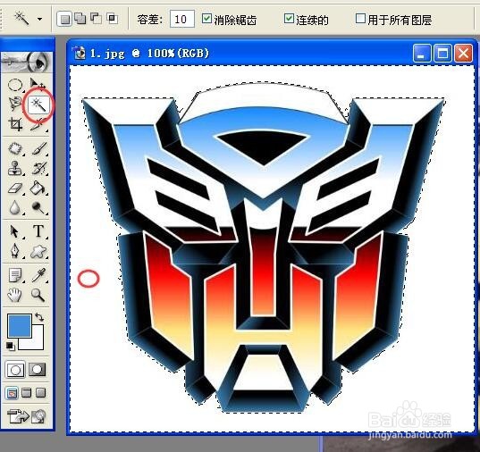Minimize the 1.jpg document window
480x452 pixels.
point(422,54)
